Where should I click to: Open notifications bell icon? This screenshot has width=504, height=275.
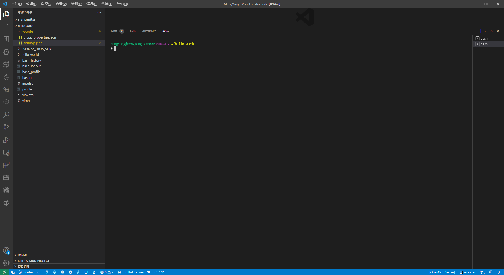[498, 272]
